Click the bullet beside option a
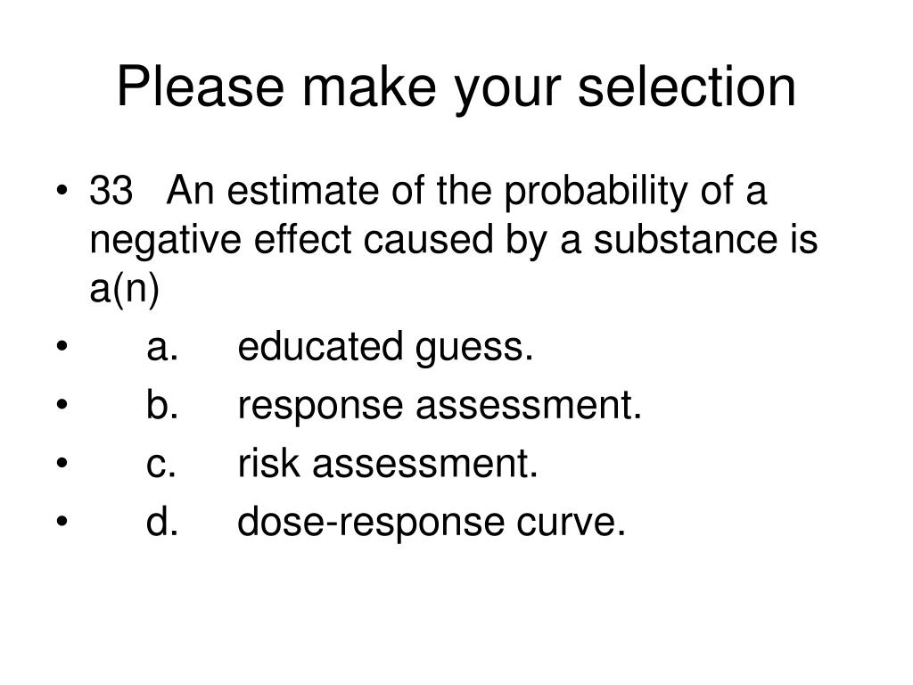 point(62,347)
